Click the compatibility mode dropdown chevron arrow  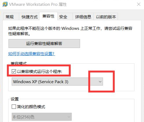click(x=100, y=82)
